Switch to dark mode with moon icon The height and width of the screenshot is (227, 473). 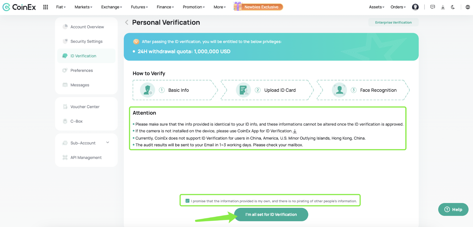[x=453, y=7]
